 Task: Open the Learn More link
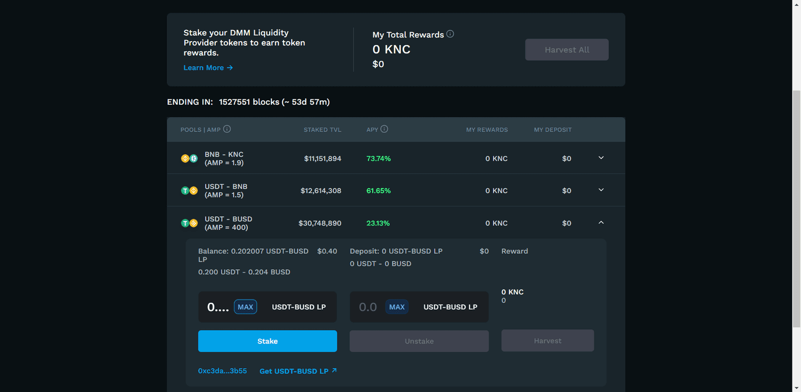[208, 68]
